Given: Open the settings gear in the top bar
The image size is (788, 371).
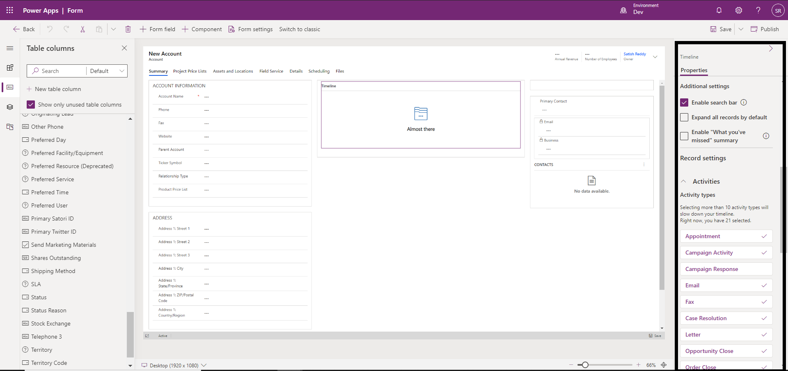Looking at the screenshot, I should (x=738, y=10).
